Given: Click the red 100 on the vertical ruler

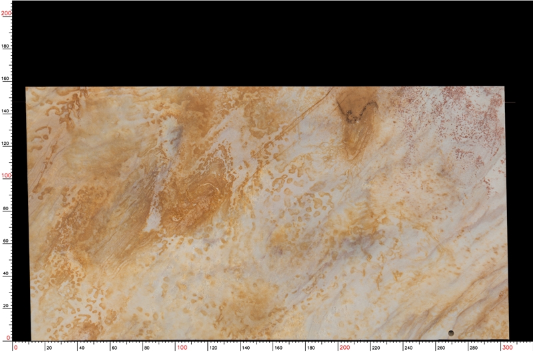Looking at the screenshot, I should 6,176.
